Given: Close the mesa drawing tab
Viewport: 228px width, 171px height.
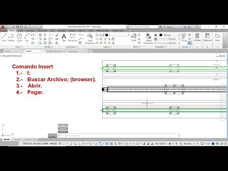Looking at the screenshot, I should pyautogui.click(x=42, y=51).
